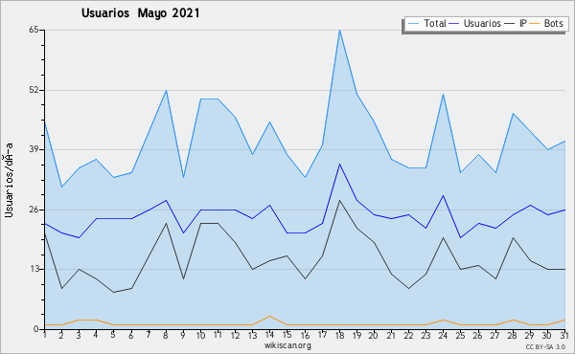
Task: Open the wikiscan.org link below the chart
Action: point(287,345)
